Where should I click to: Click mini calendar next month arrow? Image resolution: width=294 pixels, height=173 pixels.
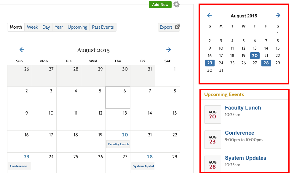[x=278, y=15]
